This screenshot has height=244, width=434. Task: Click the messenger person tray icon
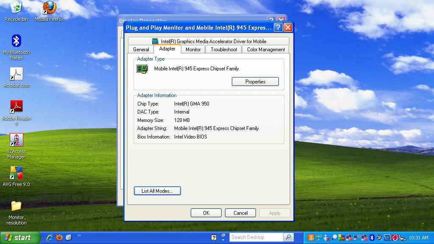326,237
